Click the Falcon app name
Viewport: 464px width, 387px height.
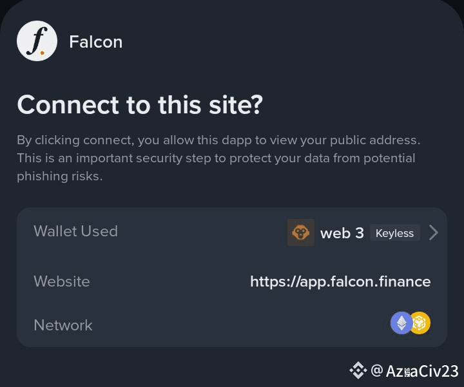click(x=95, y=42)
